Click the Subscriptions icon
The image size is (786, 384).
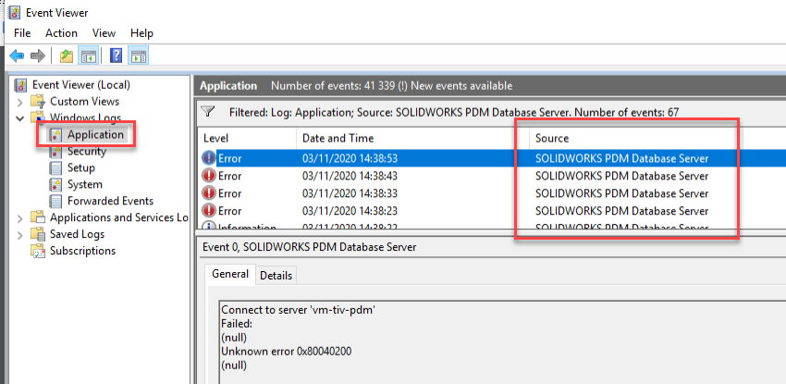pyautogui.click(x=38, y=251)
